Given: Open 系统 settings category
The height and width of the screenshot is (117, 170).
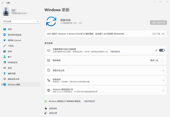Looking at the screenshot, I should [21, 29].
